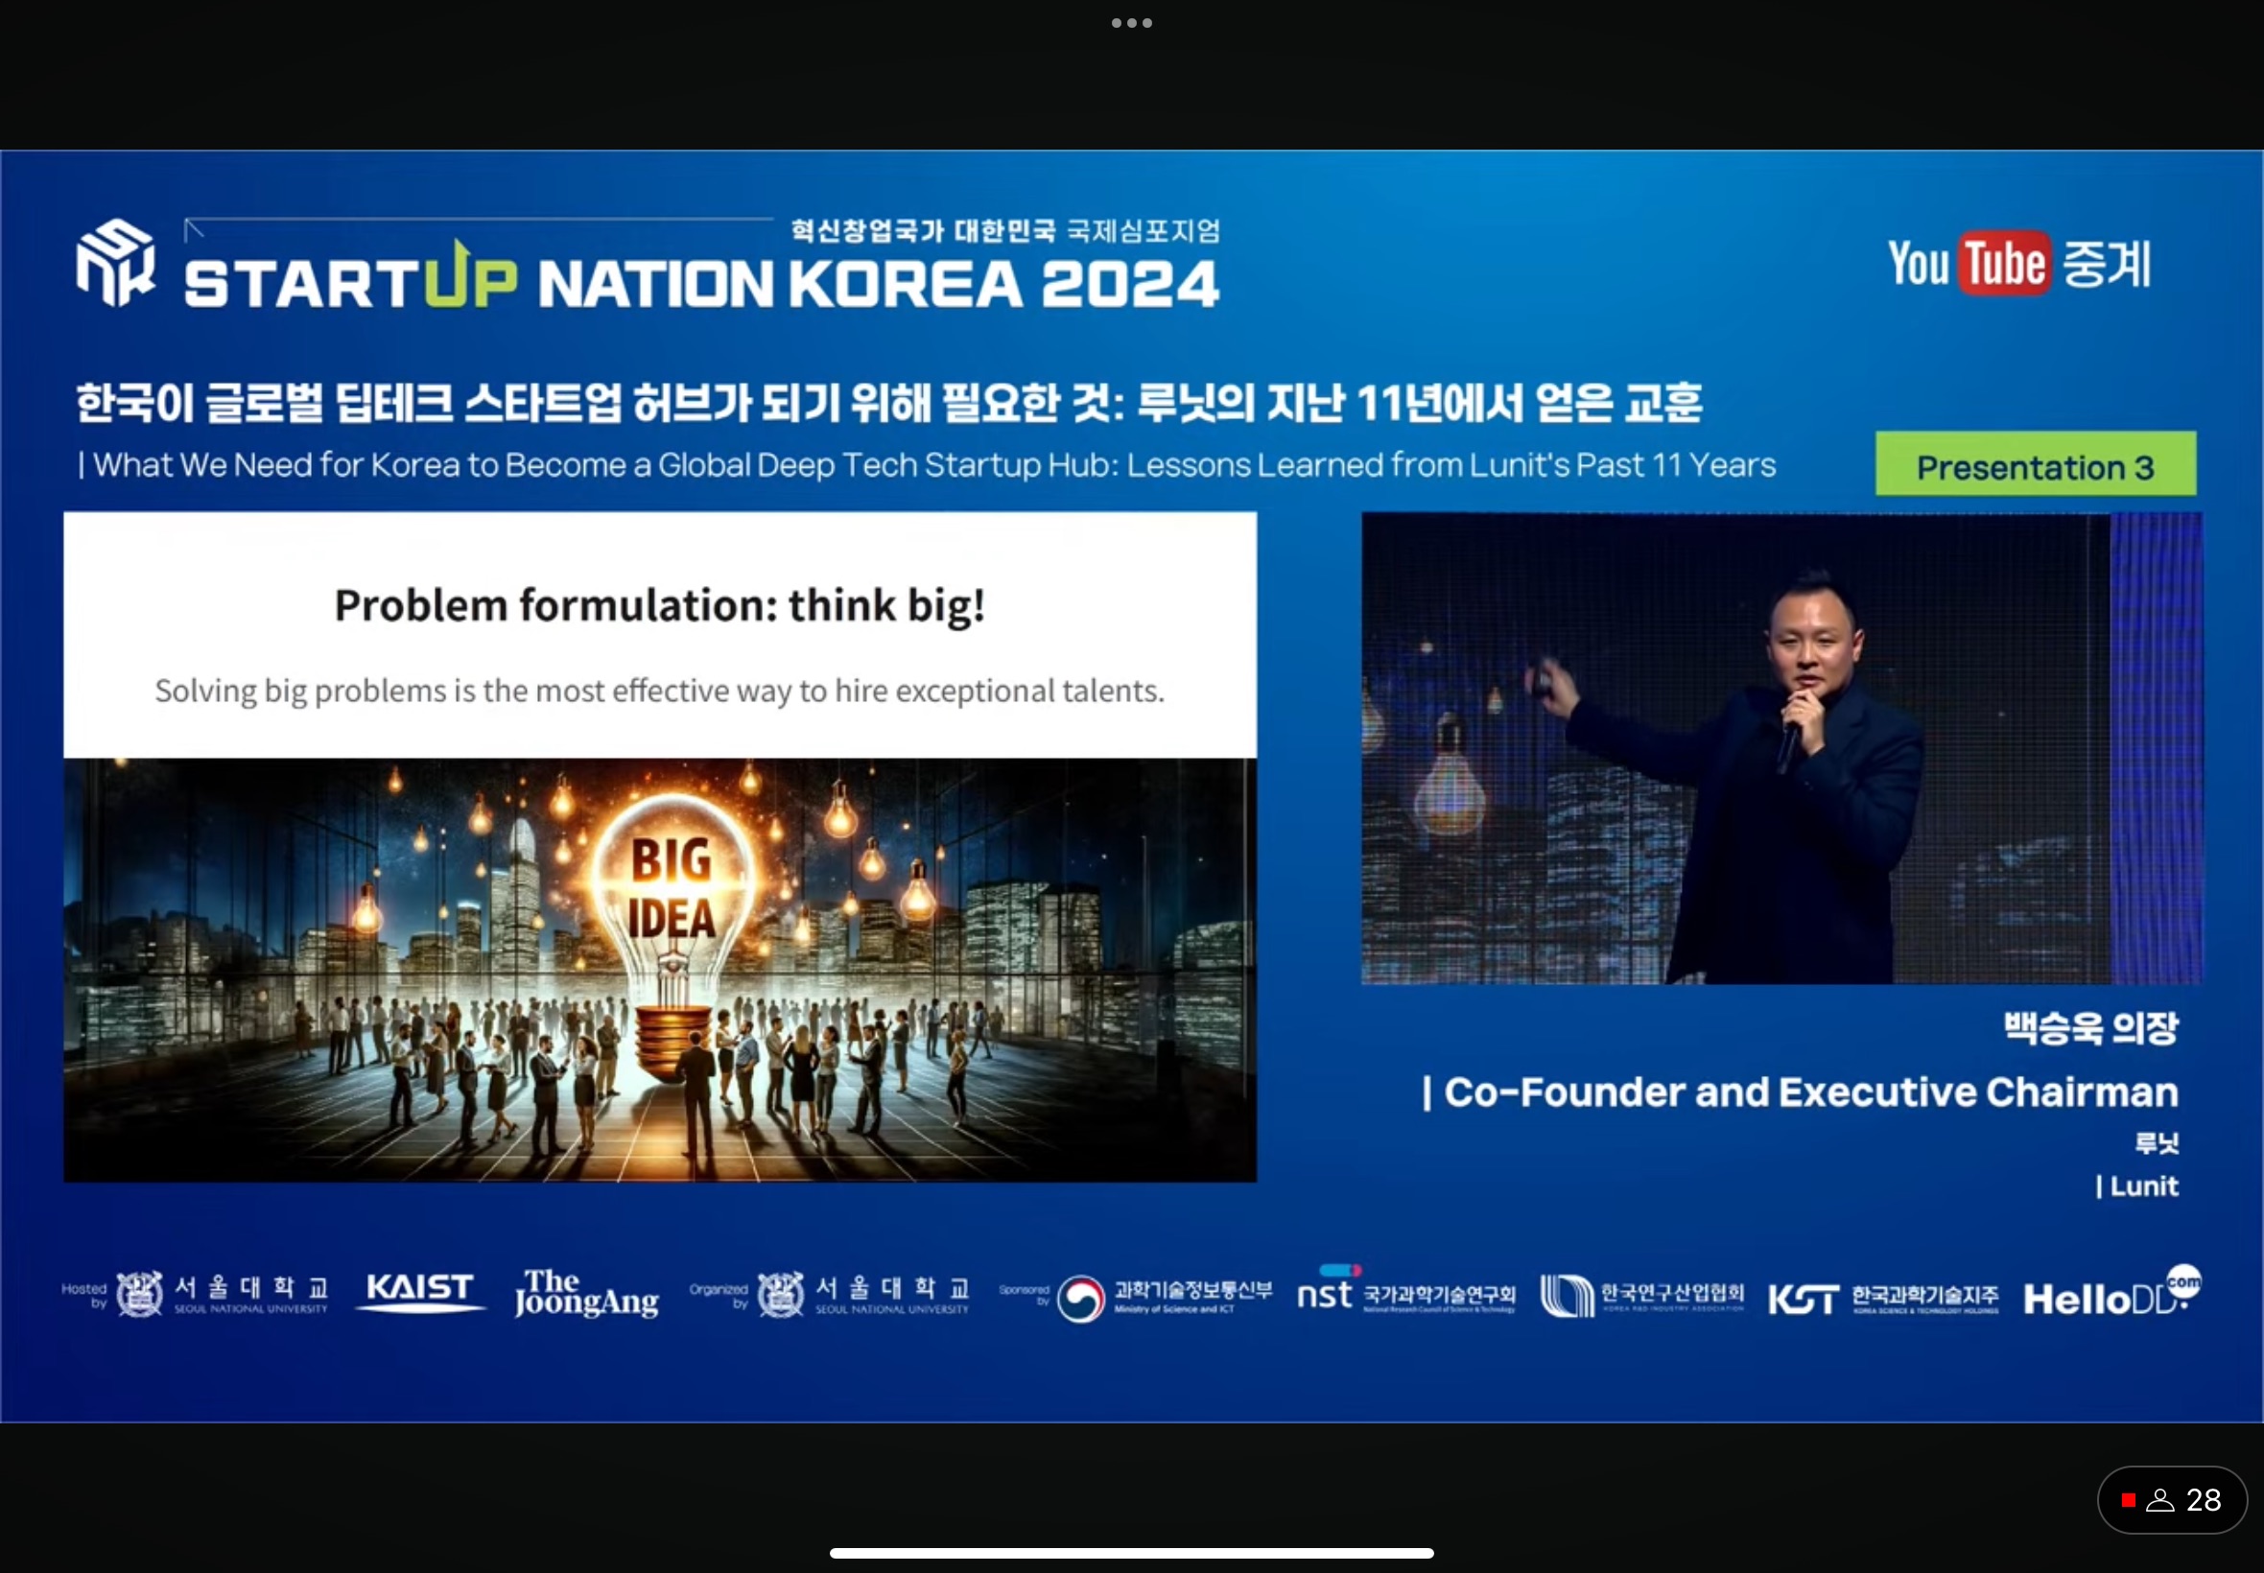This screenshot has width=2264, height=1573.
Task: Click the KST logo
Action: pyautogui.click(x=1803, y=1299)
